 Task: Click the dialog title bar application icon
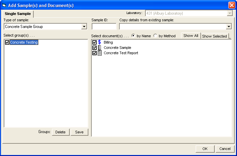click(x=5, y=5)
